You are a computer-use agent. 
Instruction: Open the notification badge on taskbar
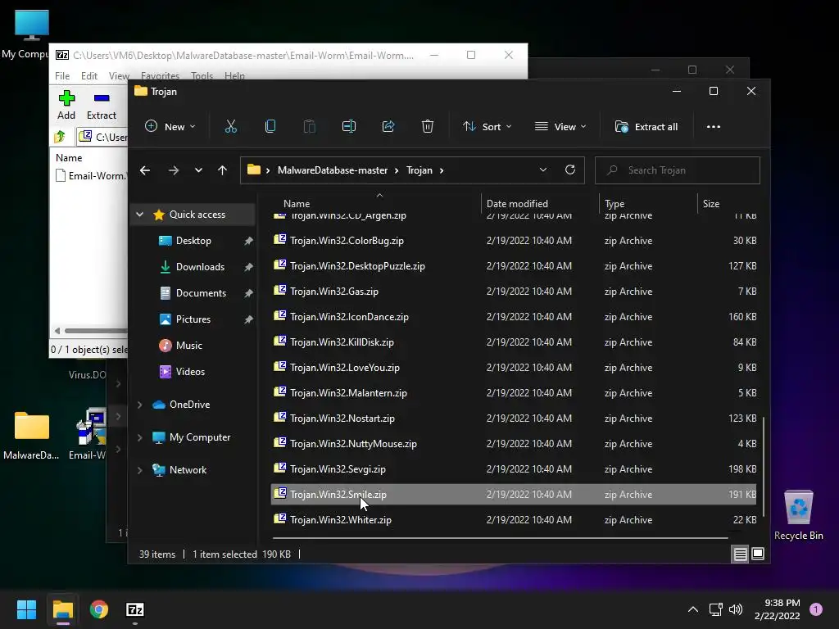(x=816, y=609)
